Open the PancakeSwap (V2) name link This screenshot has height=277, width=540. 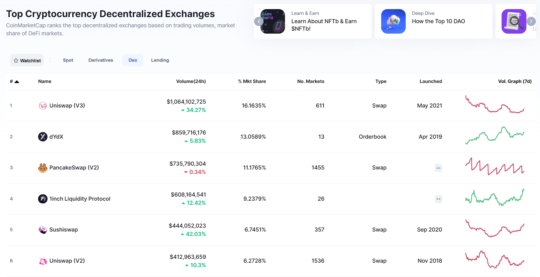tap(74, 168)
